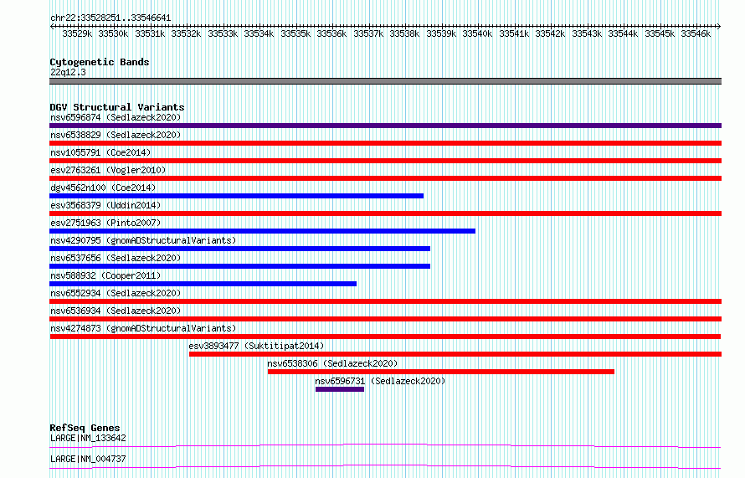Image resolution: width=745 pixels, height=478 pixels.
Task: Click the red esv3893477 variant bar
Action: pyautogui.click(x=455, y=354)
